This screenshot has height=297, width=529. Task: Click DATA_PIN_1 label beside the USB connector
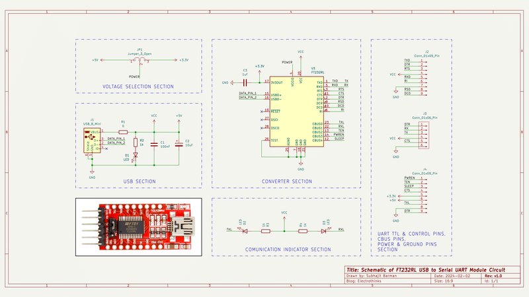(x=116, y=139)
